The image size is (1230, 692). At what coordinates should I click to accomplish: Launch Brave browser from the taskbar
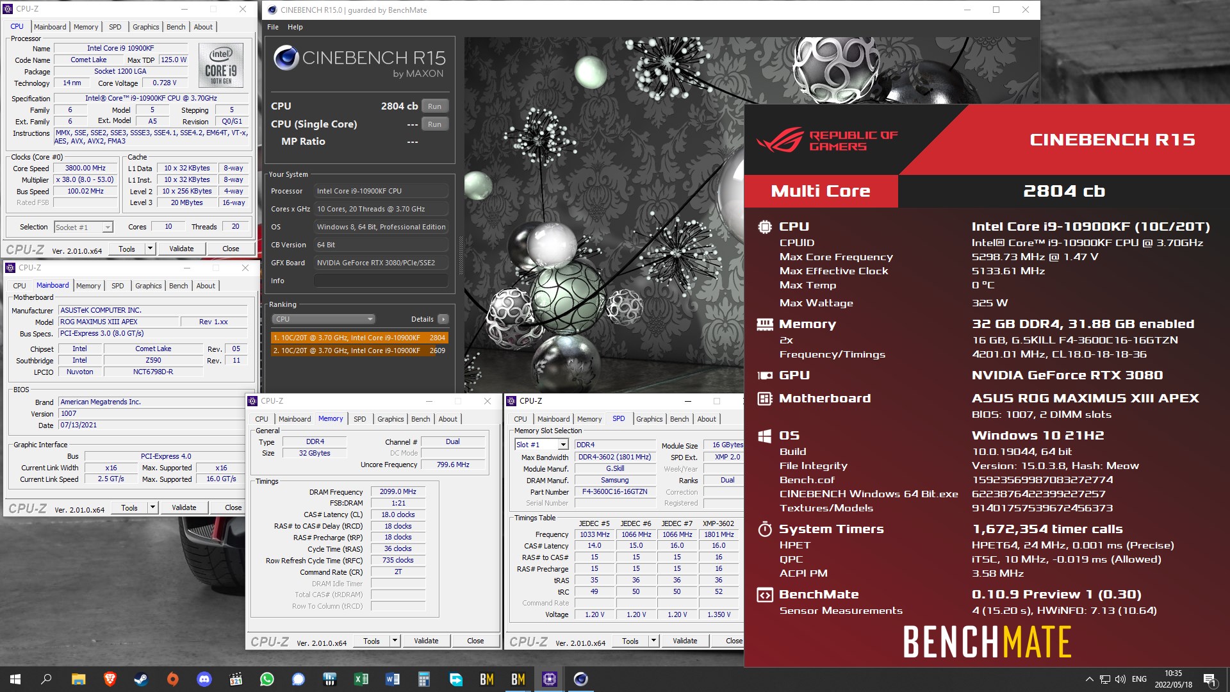click(x=110, y=679)
